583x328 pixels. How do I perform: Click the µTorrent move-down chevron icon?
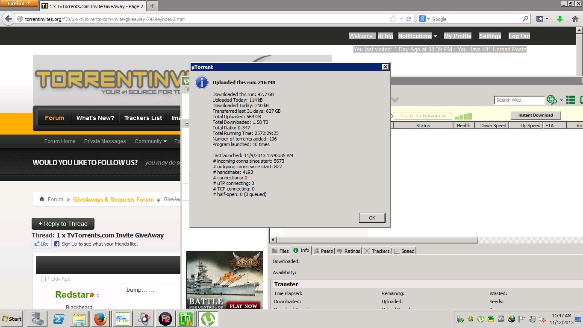(x=395, y=100)
